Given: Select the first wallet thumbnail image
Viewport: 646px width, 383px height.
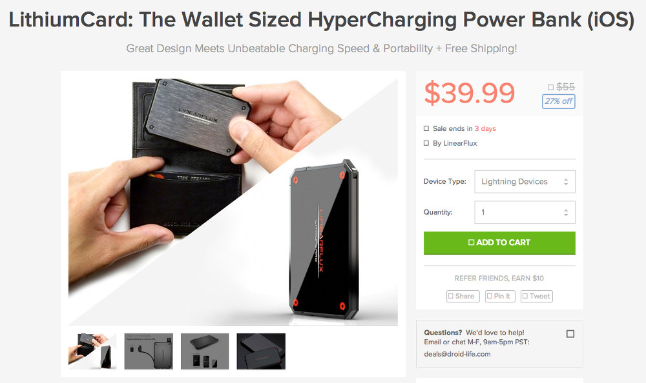Looking at the screenshot, I should 92,351.
